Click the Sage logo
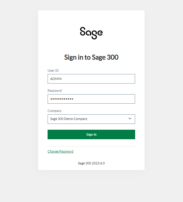The height and width of the screenshot is (202, 183). coord(91,33)
